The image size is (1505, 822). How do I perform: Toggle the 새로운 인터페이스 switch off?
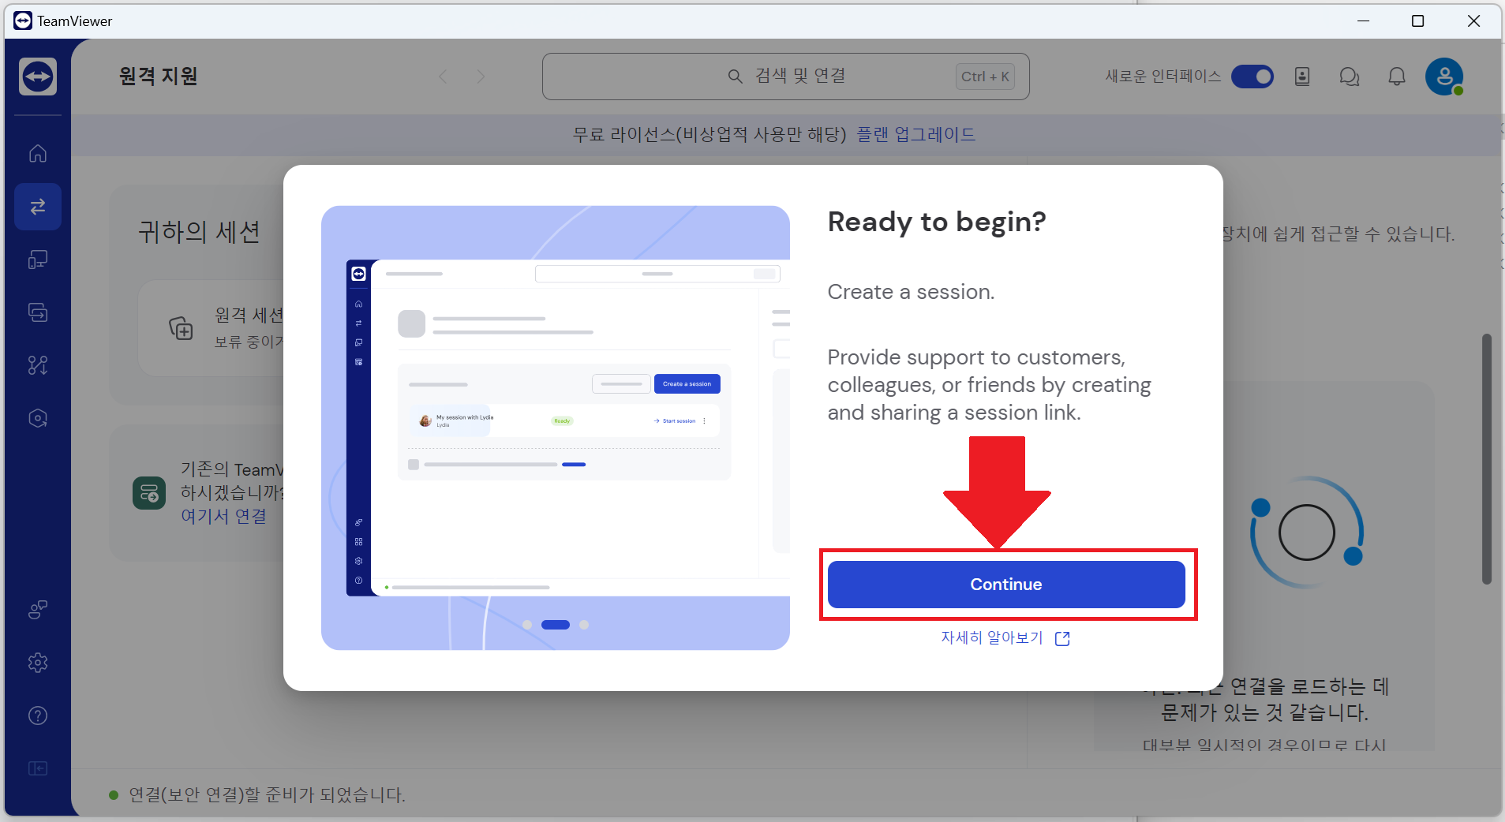click(1252, 77)
